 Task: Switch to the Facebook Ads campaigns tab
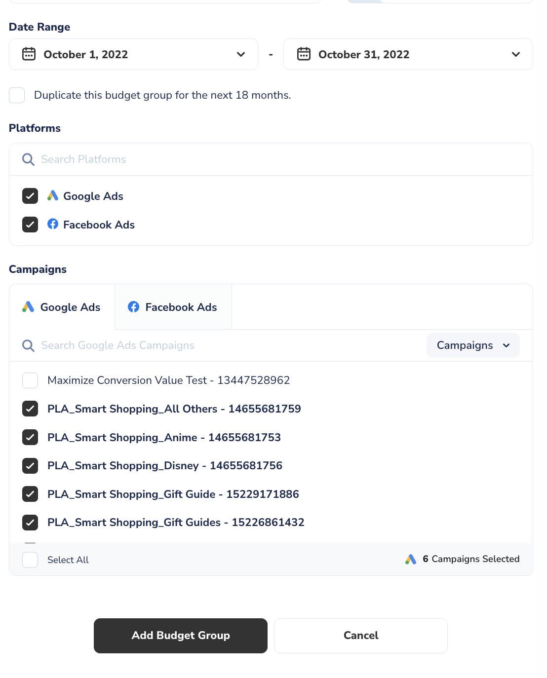pyautogui.click(x=173, y=307)
